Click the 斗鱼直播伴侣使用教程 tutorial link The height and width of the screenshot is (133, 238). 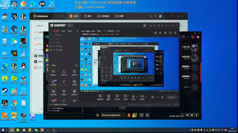[x=59, y=105]
